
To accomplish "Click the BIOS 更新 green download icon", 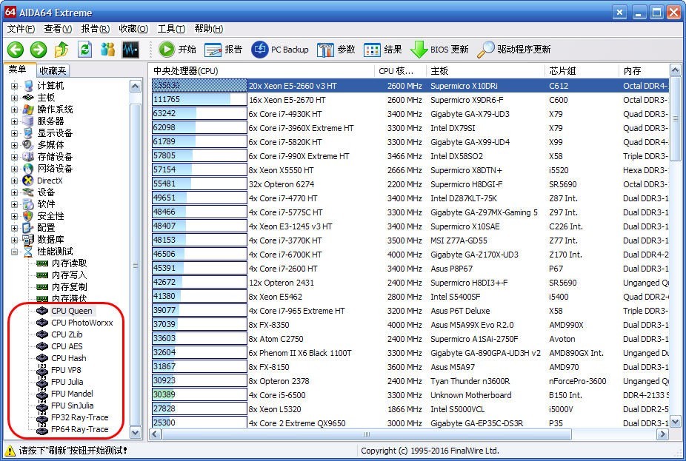I will (419, 50).
